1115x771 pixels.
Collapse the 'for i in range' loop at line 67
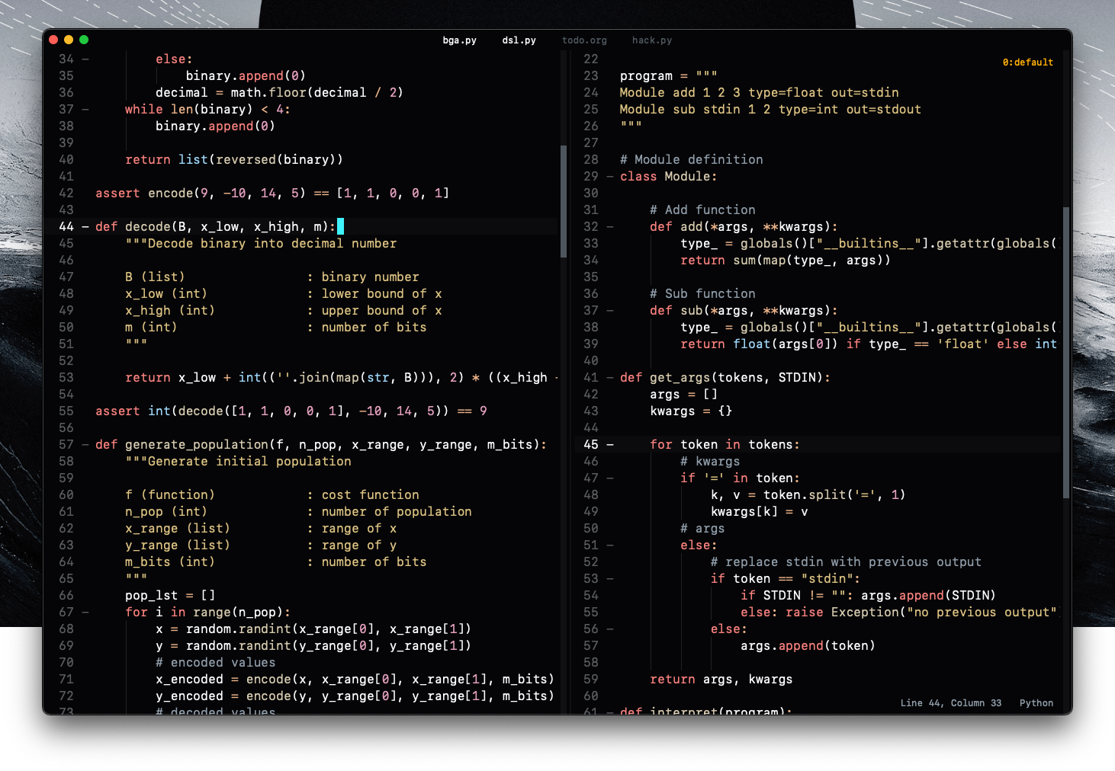85,613
